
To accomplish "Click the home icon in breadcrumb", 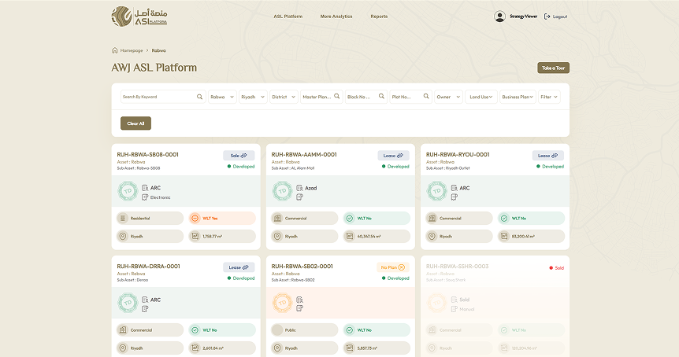I will [115, 50].
